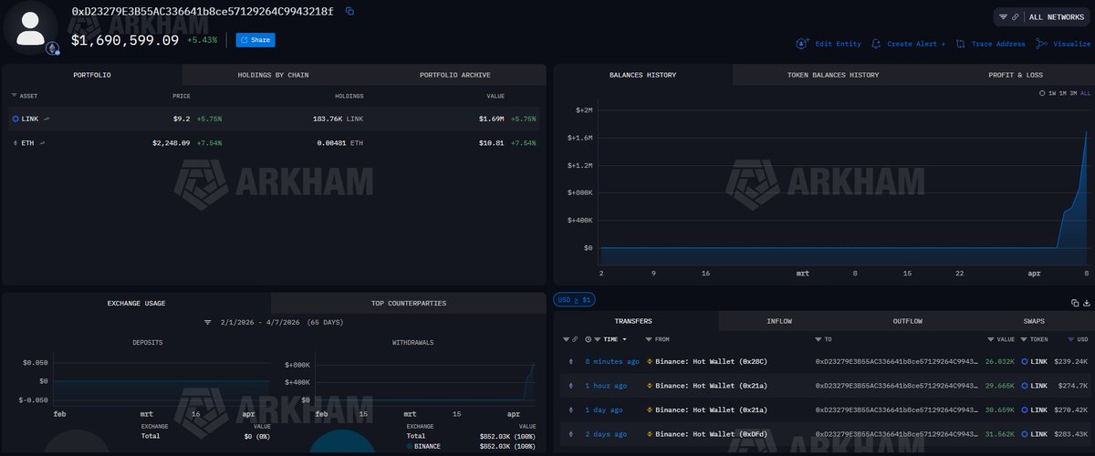
Task: Switch to the Portfolio tab
Action: pos(92,75)
